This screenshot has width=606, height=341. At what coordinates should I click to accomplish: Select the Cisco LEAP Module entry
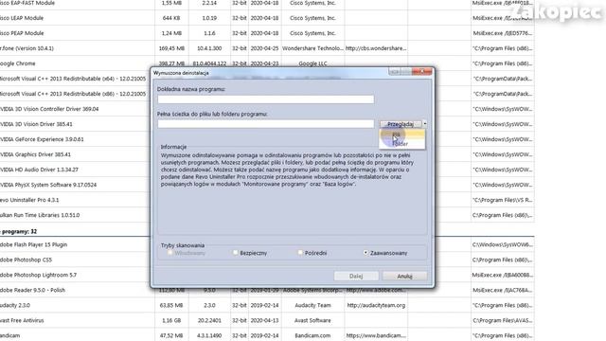[22, 18]
